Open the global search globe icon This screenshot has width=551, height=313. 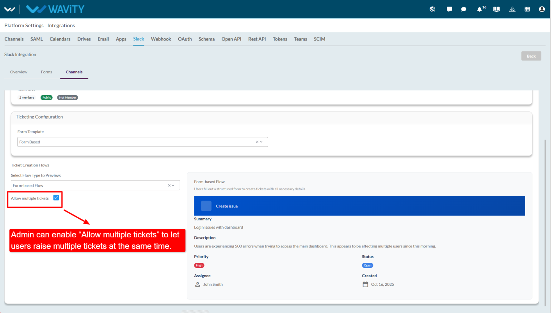point(432,9)
